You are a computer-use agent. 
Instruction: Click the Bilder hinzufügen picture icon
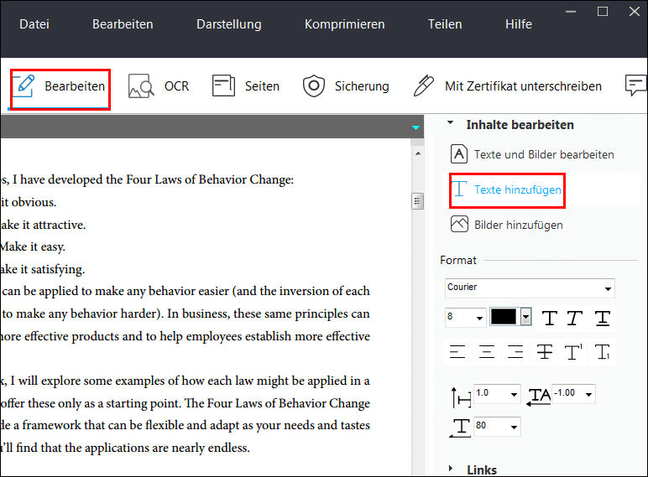pos(459,224)
